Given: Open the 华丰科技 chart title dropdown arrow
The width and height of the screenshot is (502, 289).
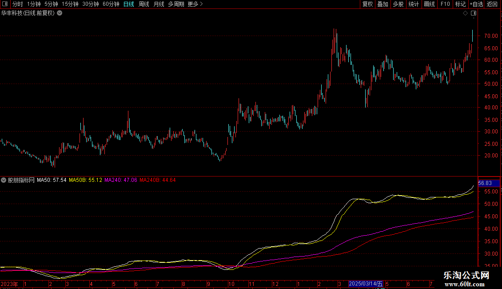Looking at the screenshot, I should point(60,13).
